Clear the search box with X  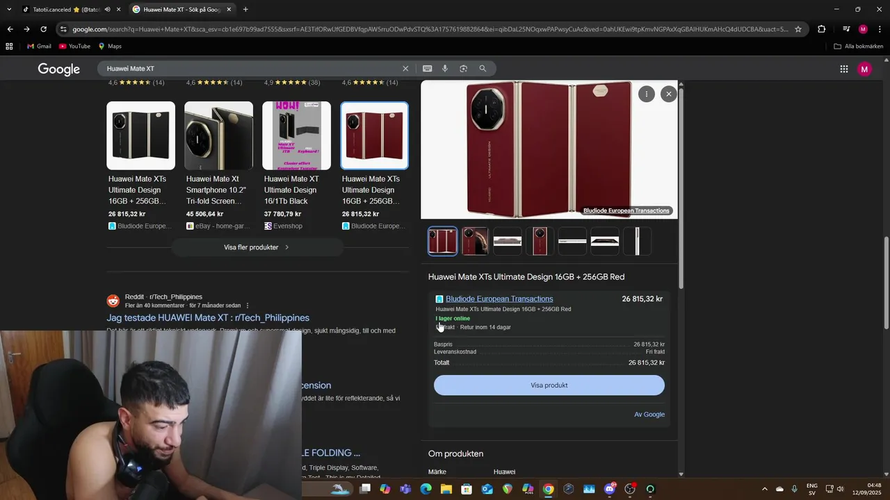[405, 69]
